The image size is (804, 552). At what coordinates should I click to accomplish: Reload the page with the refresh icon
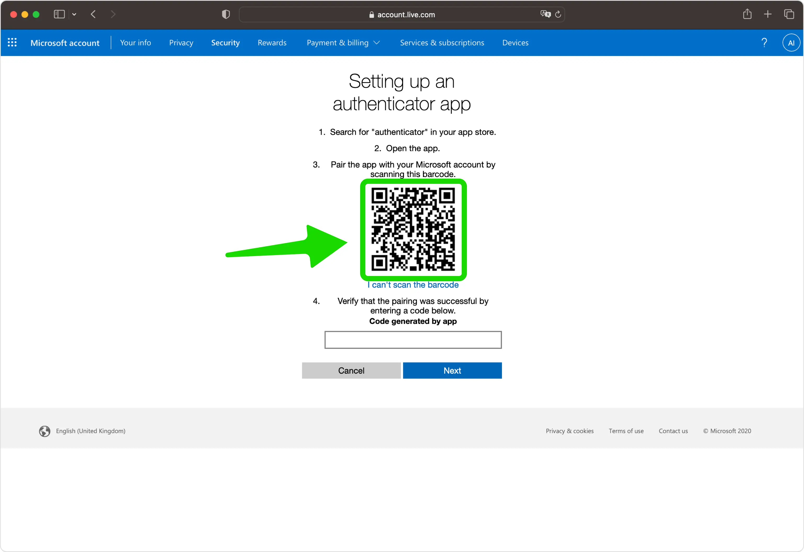coord(558,14)
